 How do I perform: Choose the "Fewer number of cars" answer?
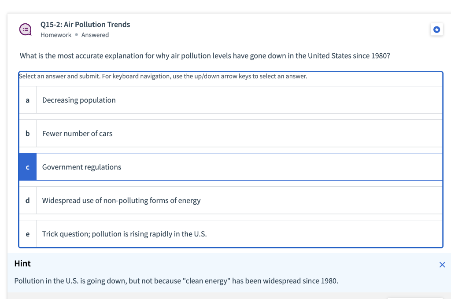pyautogui.click(x=77, y=133)
